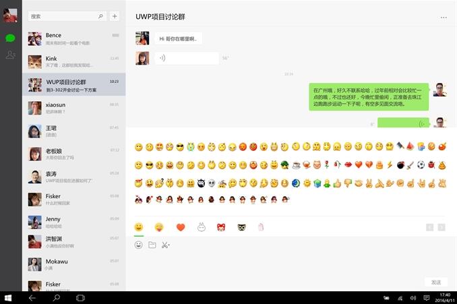This screenshot has height=304, width=457.
Task: Insert the poop emoji
Action: [x=442, y=165]
